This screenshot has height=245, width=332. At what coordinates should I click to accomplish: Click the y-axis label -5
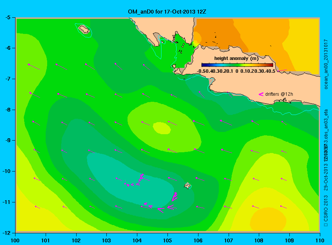tap(8, 17)
